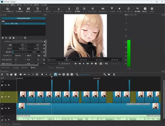Open the A1 track filter funnel
This screenshot has width=165, height=126.
(9, 120)
